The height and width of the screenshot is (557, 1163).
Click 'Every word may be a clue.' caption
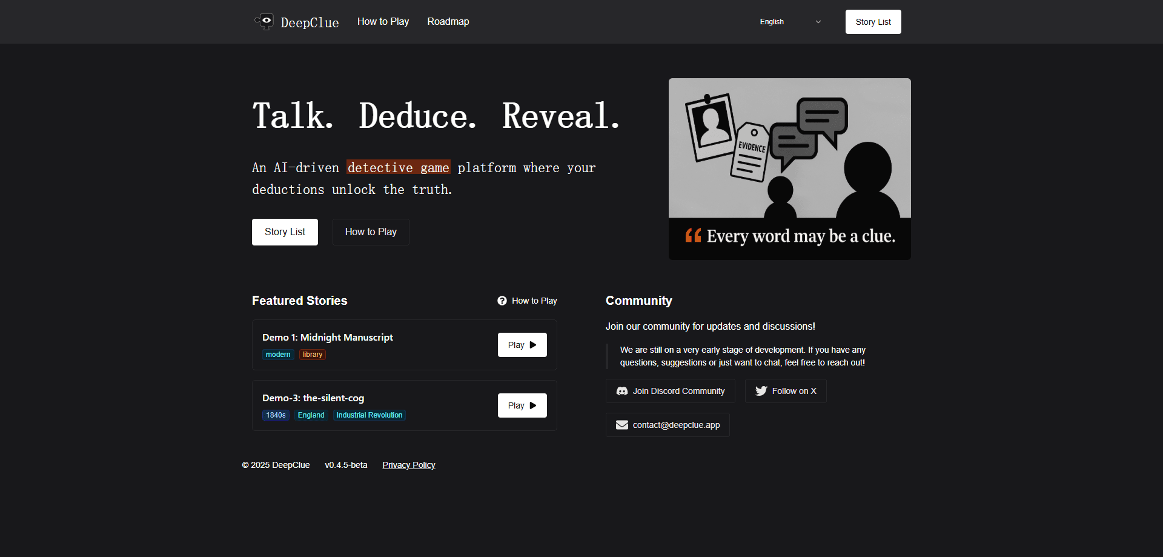point(801,236)
